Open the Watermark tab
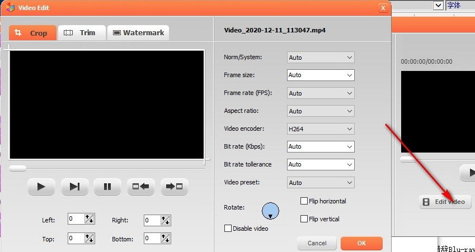Image resolution: width=475 pixels, height=252 pixels. (x=138, y=32)
